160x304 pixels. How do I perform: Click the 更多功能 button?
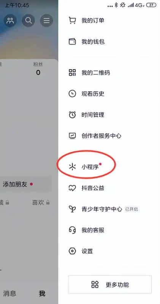point(110,284)
